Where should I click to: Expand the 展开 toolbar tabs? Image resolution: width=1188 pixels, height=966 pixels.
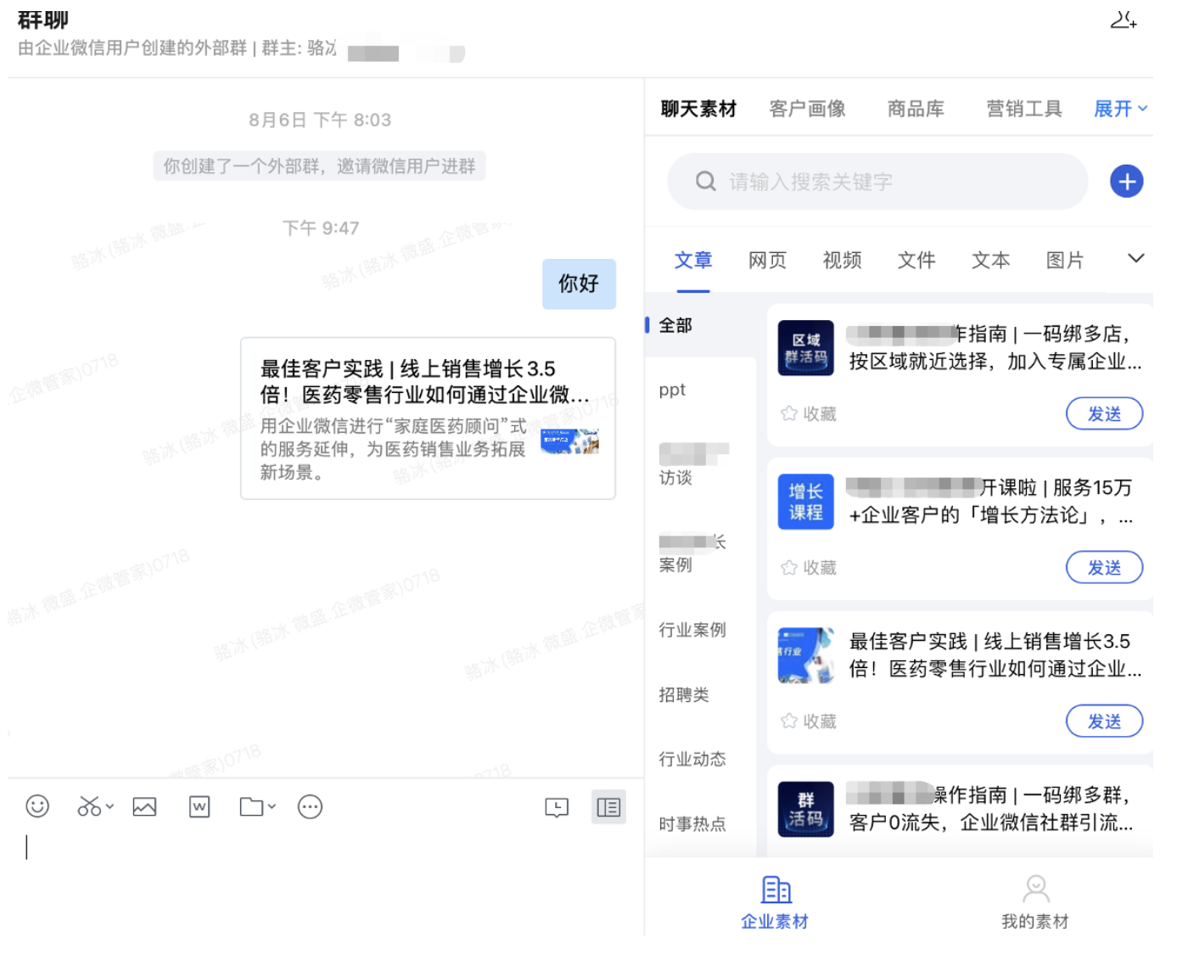click(1120, 109)
